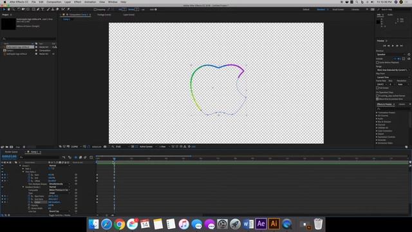Open Google Chrome from the dock

(119, 224)
